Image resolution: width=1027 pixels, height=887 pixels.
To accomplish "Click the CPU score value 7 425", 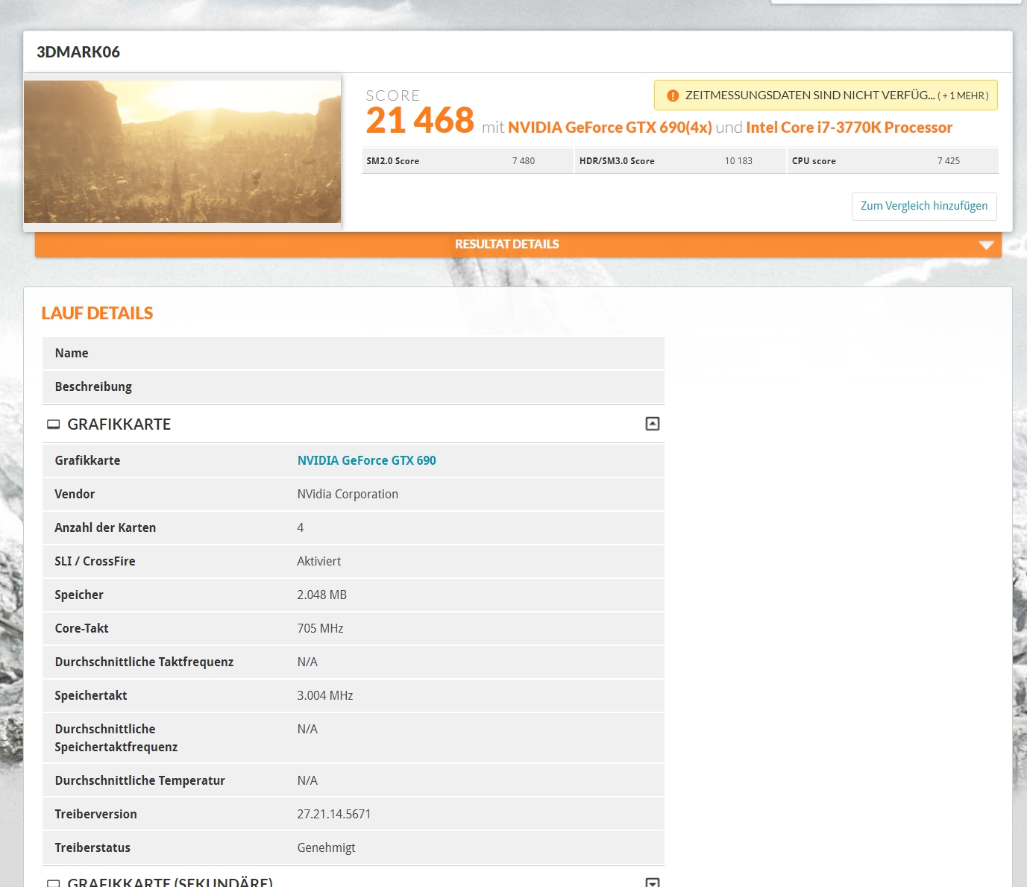I will [x=949, y=161].
